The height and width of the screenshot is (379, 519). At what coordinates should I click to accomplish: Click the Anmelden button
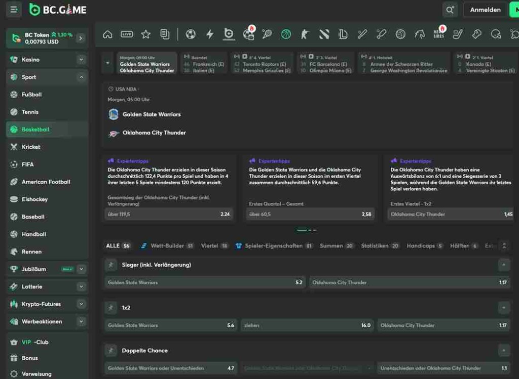485,10
